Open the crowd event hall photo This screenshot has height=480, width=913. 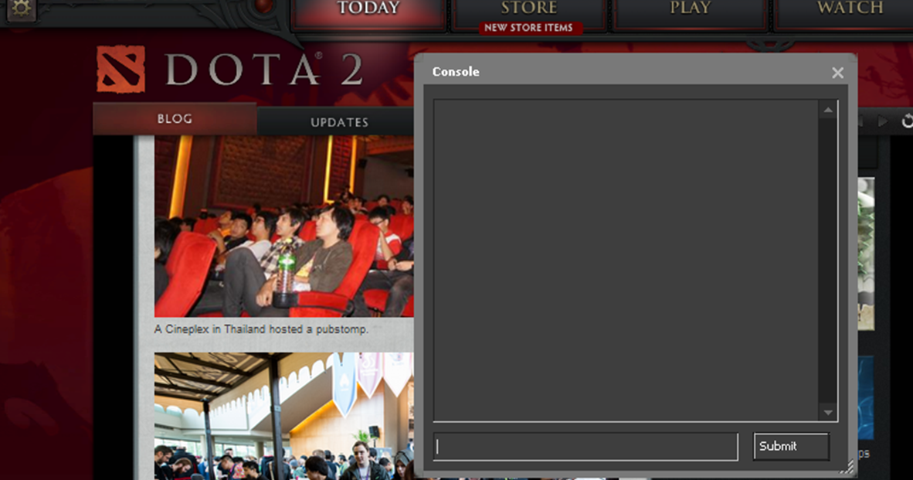(284, 416)
